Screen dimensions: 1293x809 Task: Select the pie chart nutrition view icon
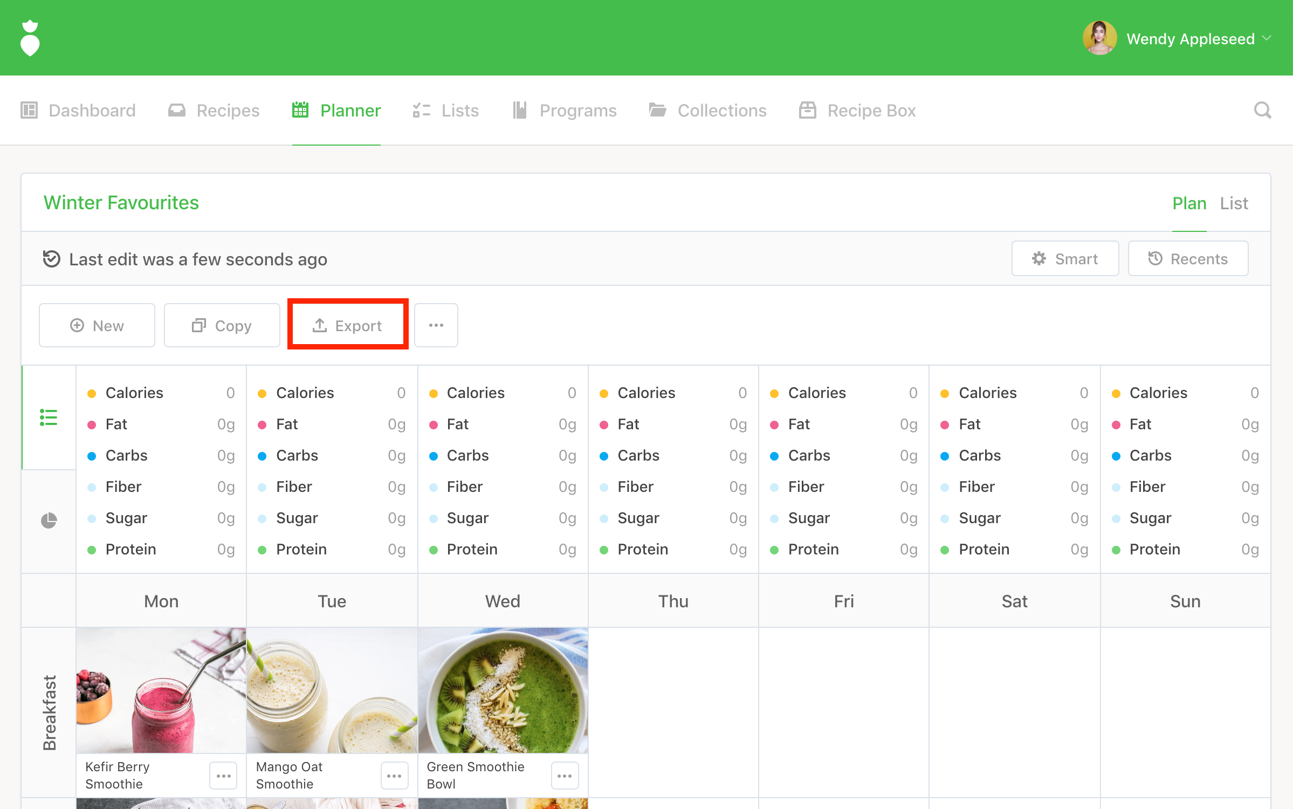(49, 520)
